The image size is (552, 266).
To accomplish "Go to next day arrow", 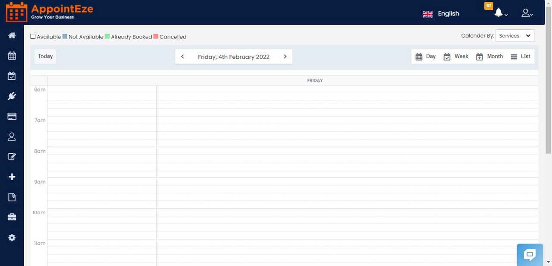I will pyautogui.click(x=285, y=57).
